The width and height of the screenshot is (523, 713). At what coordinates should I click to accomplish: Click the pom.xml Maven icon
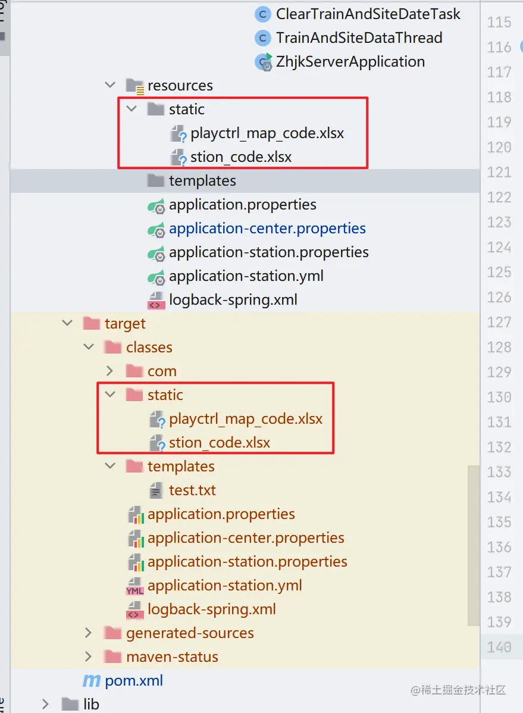click(x=91, y=681)
